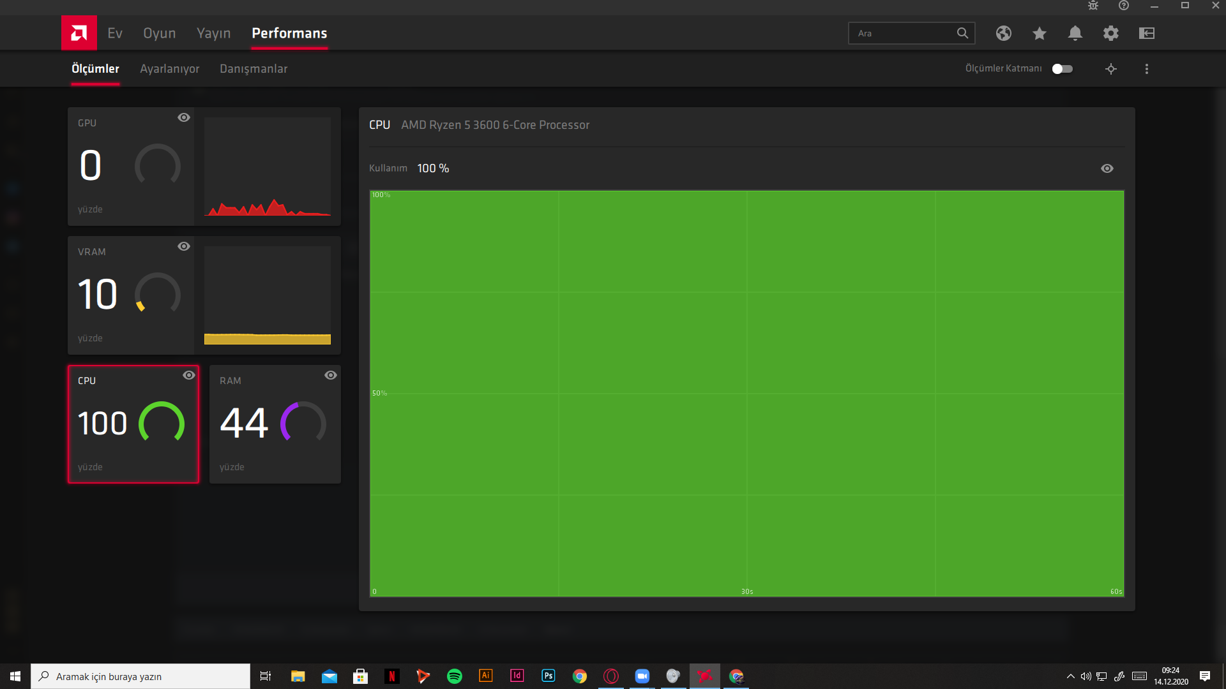Show hidden system tray icons
Image resolution: width=1226 pixels, height=689 pixels.
coord(1071,676)
